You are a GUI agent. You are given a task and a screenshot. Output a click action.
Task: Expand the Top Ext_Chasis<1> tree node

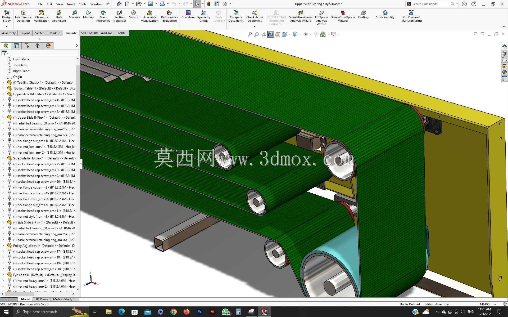click(x=3, y=82)
